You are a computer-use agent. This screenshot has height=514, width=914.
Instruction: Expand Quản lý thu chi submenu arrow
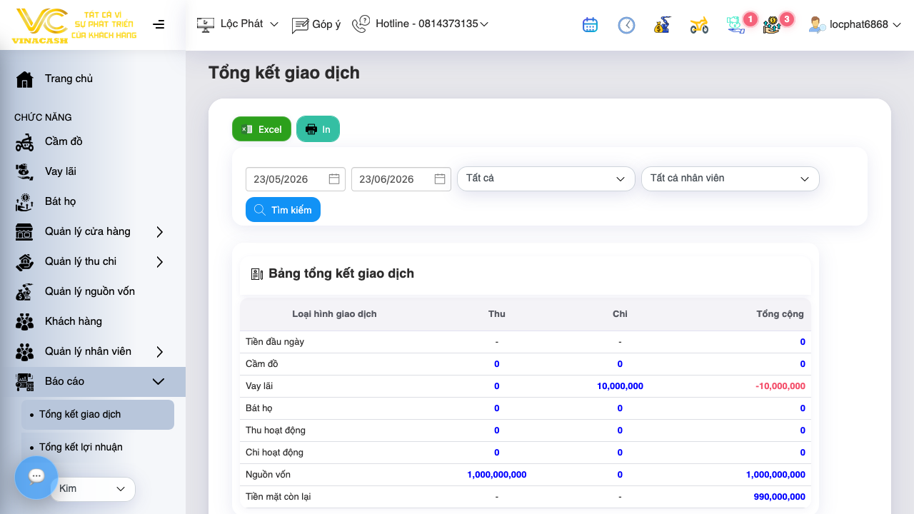(160, 261)
